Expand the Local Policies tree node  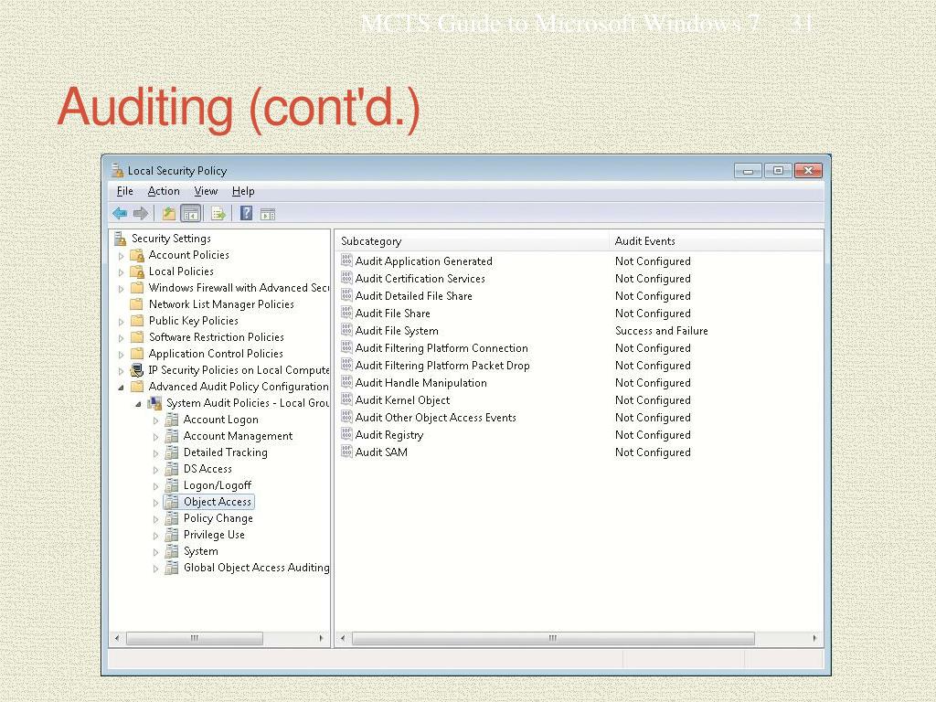pos(122,272)
